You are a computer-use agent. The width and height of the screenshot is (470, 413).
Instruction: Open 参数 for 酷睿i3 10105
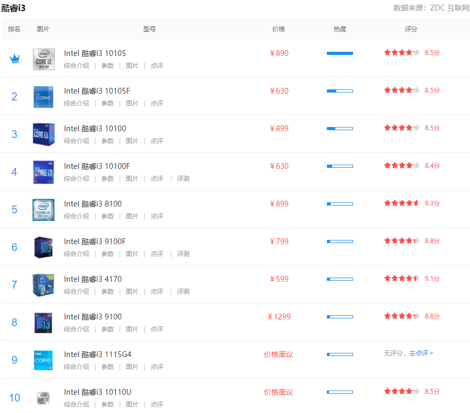[108, 66]
